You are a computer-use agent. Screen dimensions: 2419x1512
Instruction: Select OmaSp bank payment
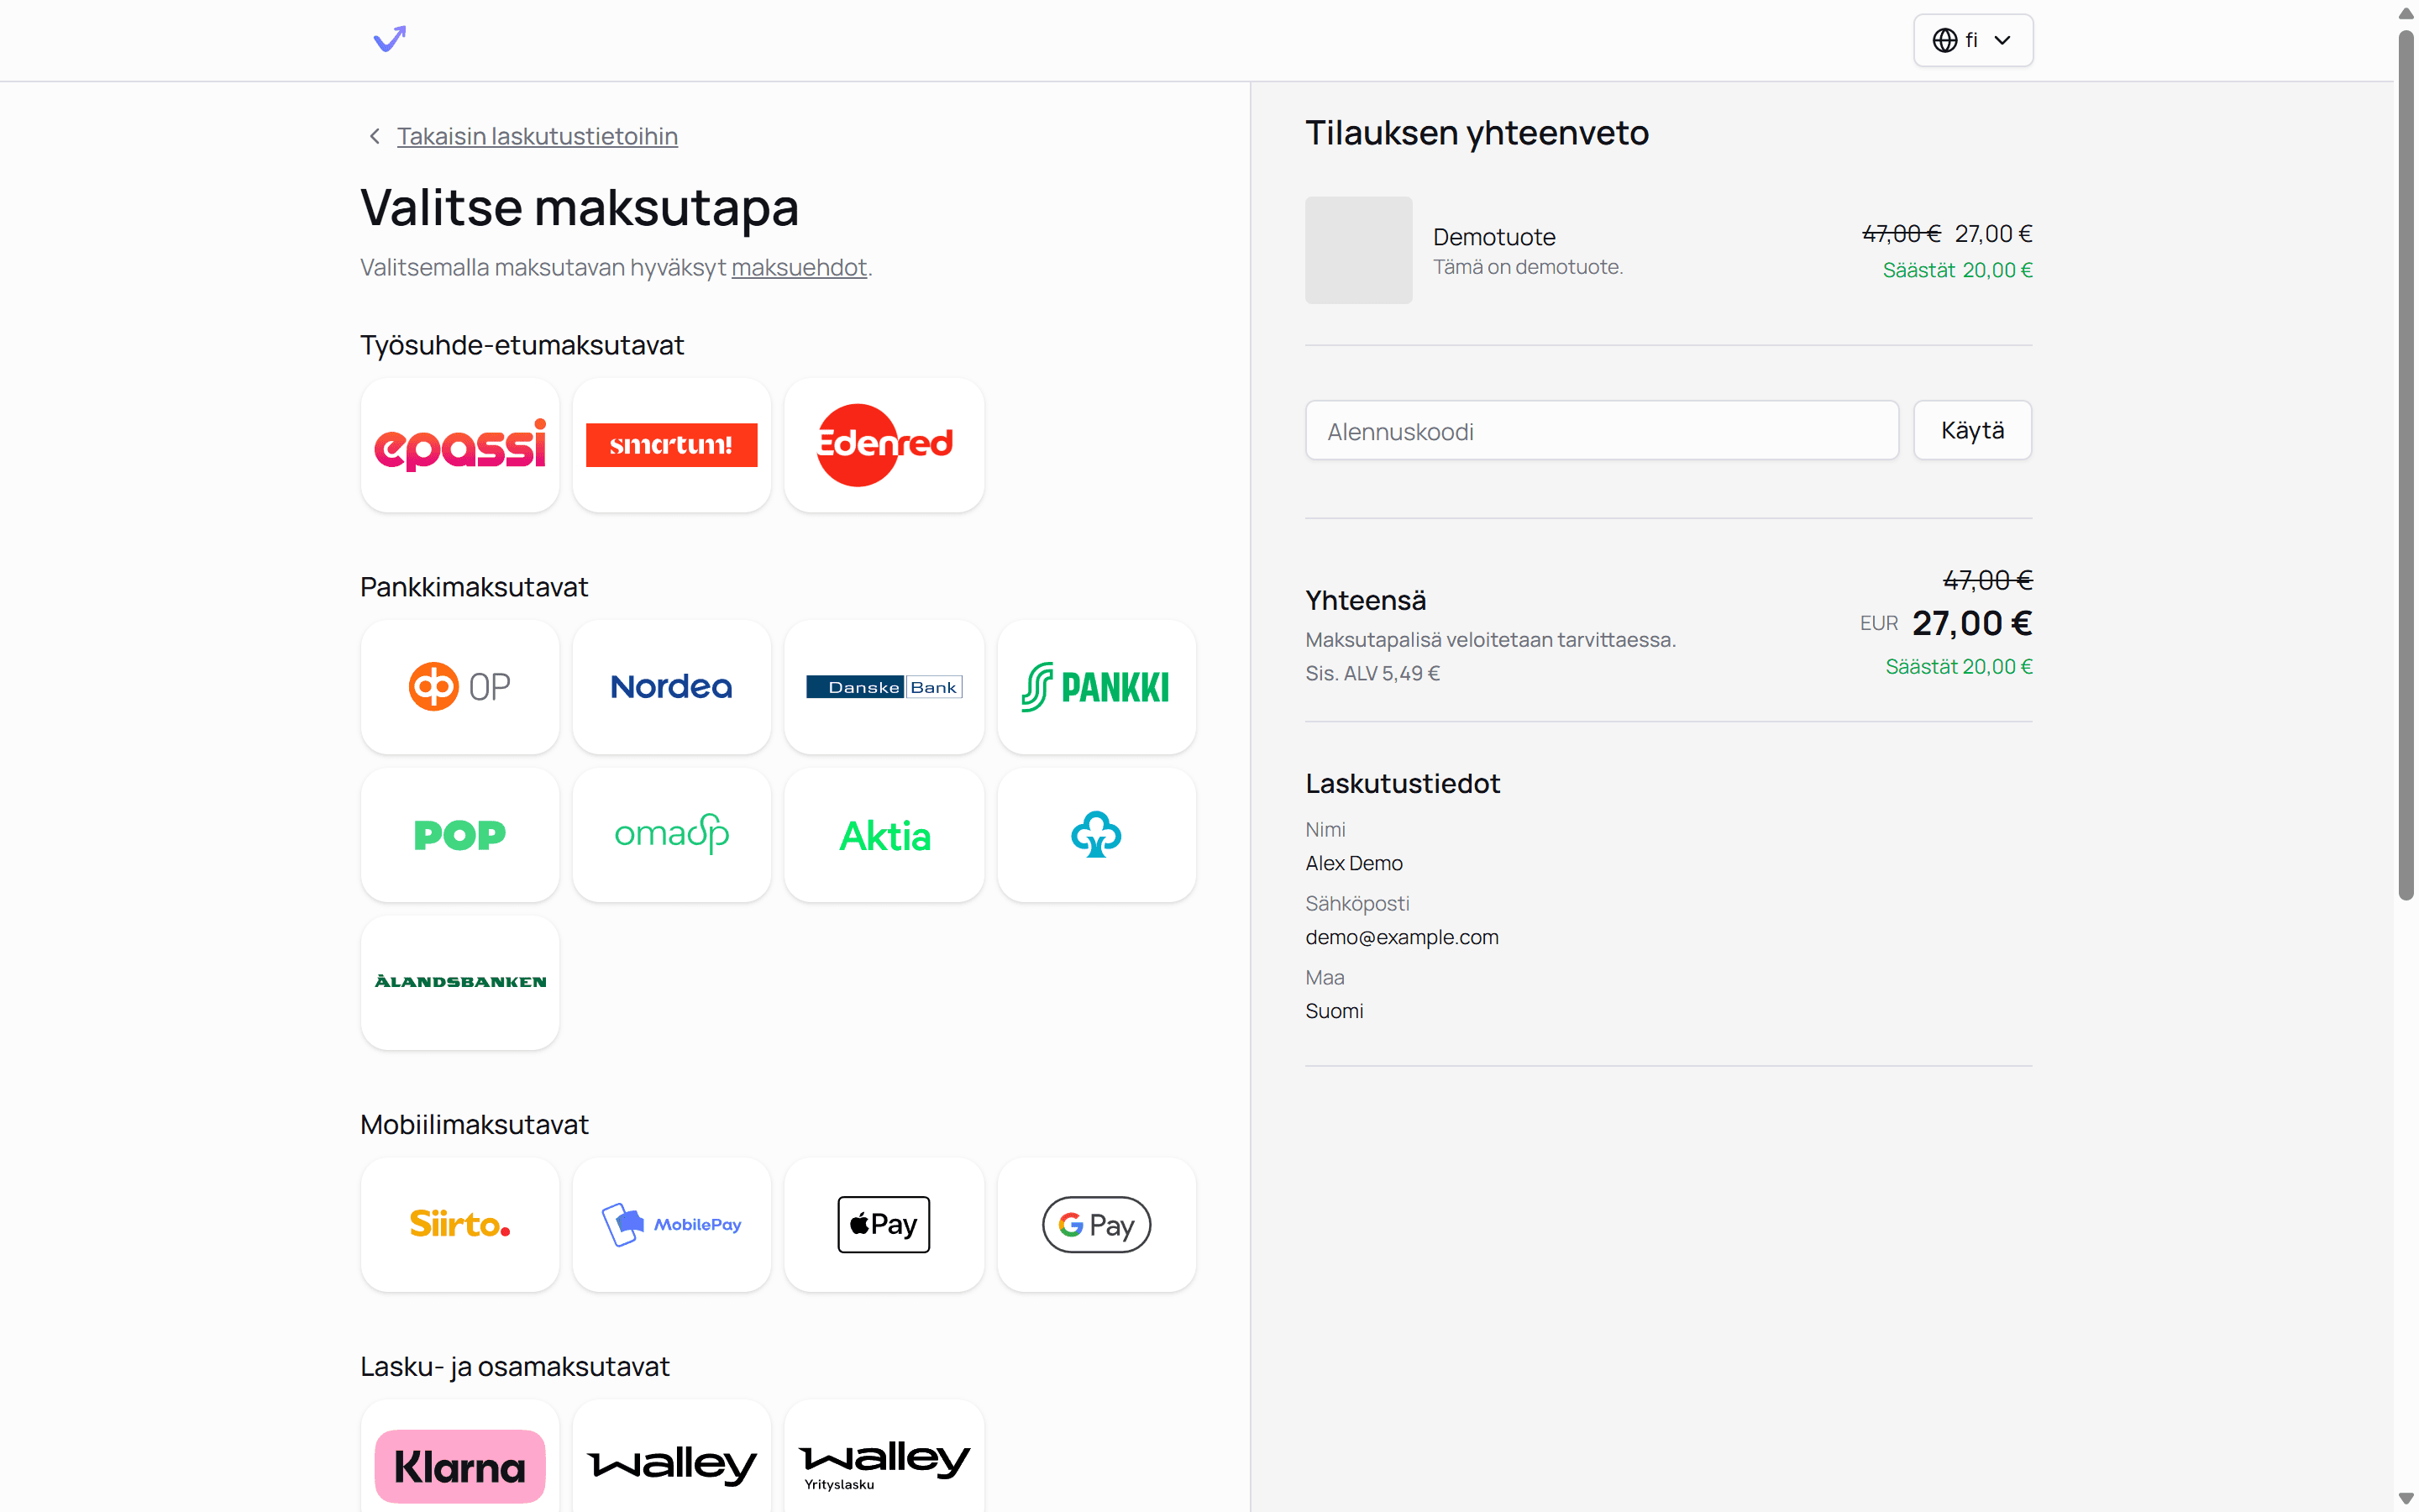click(672, 835)
